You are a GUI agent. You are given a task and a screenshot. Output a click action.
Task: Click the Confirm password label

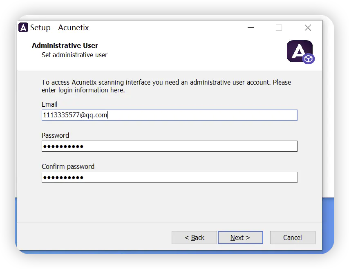pyautogui.click(x=68, y=167)
